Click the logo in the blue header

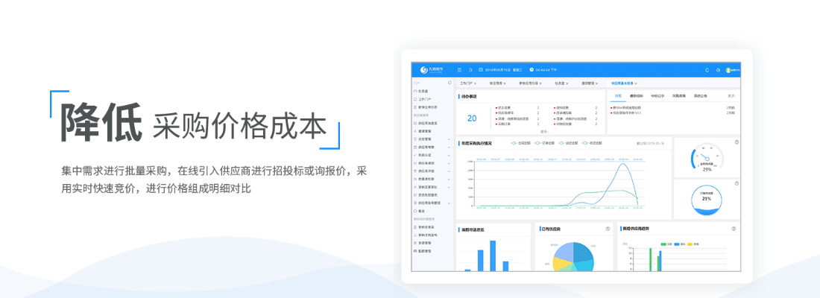point(432,69)
